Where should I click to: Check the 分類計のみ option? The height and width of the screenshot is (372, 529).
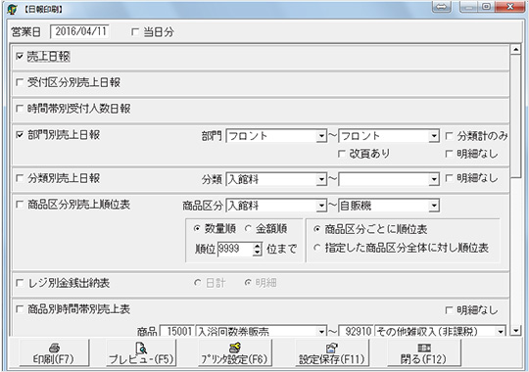(449, 136)
